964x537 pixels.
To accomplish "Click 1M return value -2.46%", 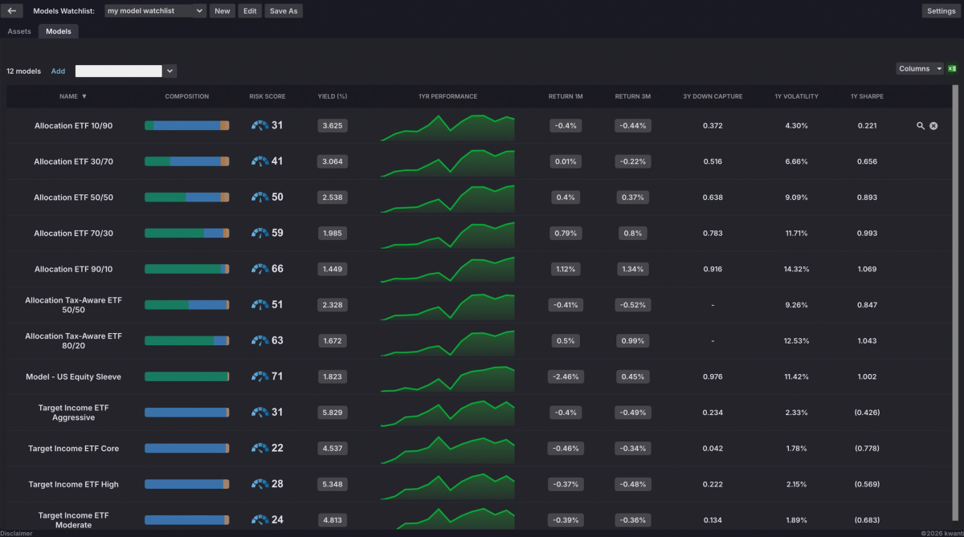I will (x=566, y=376).
